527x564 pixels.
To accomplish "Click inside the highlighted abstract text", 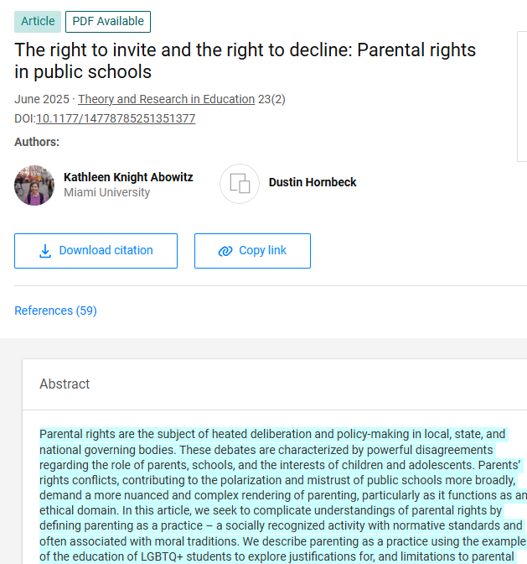I will (x=276, y=487).
